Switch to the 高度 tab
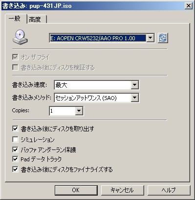This screenshot has width=195, height=200. (x=37, y=20)
